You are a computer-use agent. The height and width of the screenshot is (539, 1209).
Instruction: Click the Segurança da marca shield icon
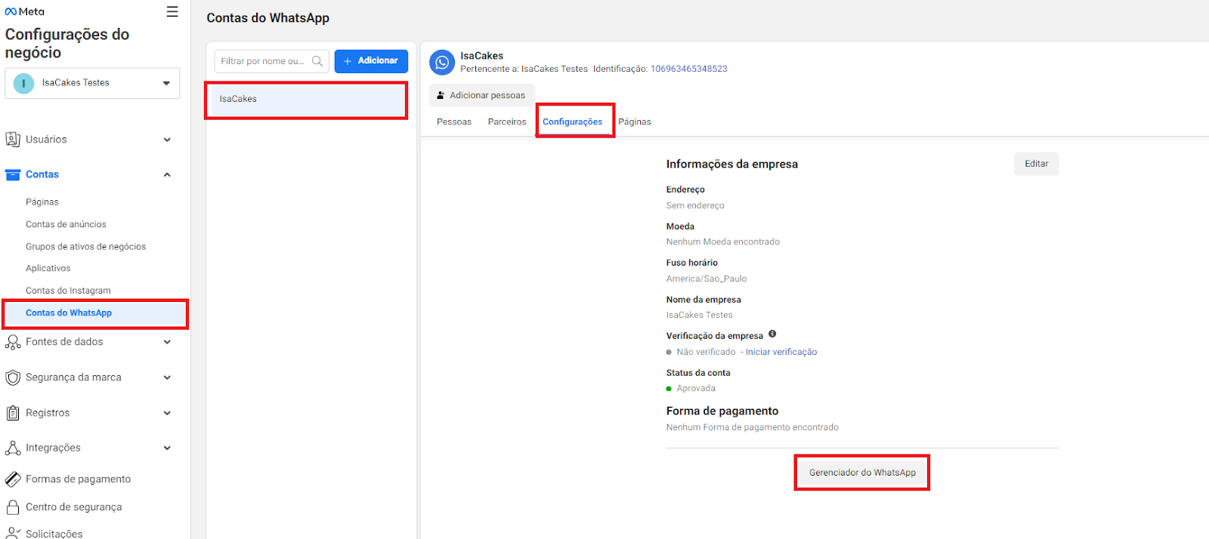pyautogui.click(x=13, y=377)
